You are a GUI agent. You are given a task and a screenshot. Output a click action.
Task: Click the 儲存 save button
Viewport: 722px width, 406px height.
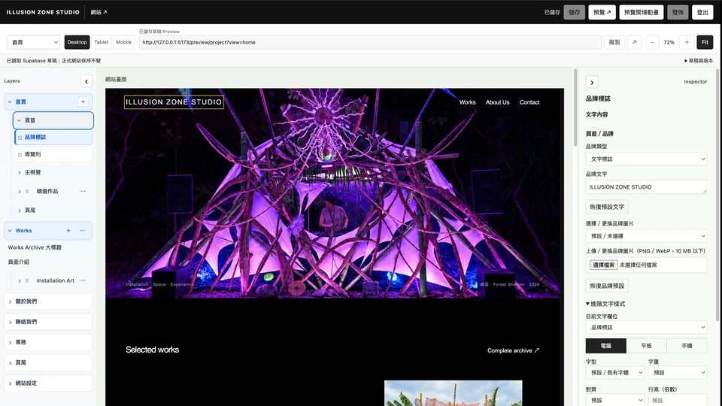coord(574,13)
